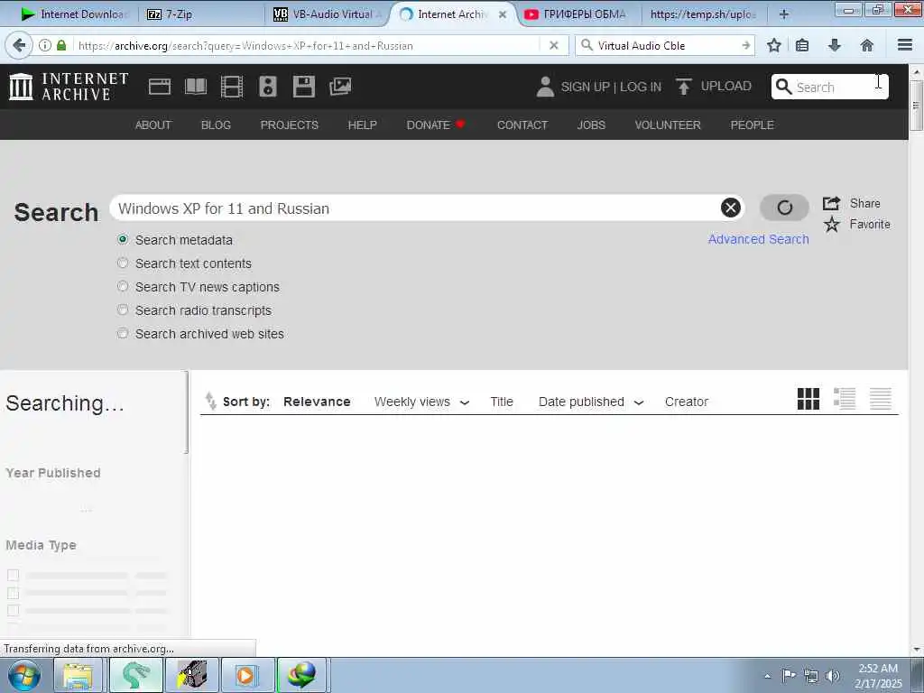
Task: Close the Internet Archive tab
Action: click(x=503, y=14)
